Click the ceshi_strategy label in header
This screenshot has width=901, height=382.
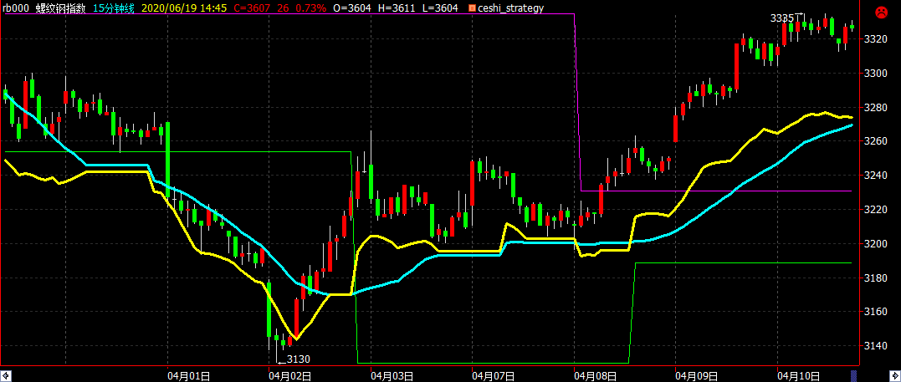[511, 8]
